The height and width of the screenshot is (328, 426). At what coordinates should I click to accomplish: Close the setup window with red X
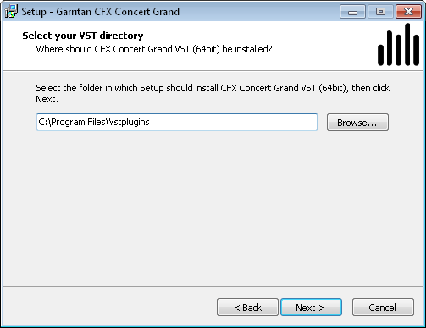[x=408, y=12]
